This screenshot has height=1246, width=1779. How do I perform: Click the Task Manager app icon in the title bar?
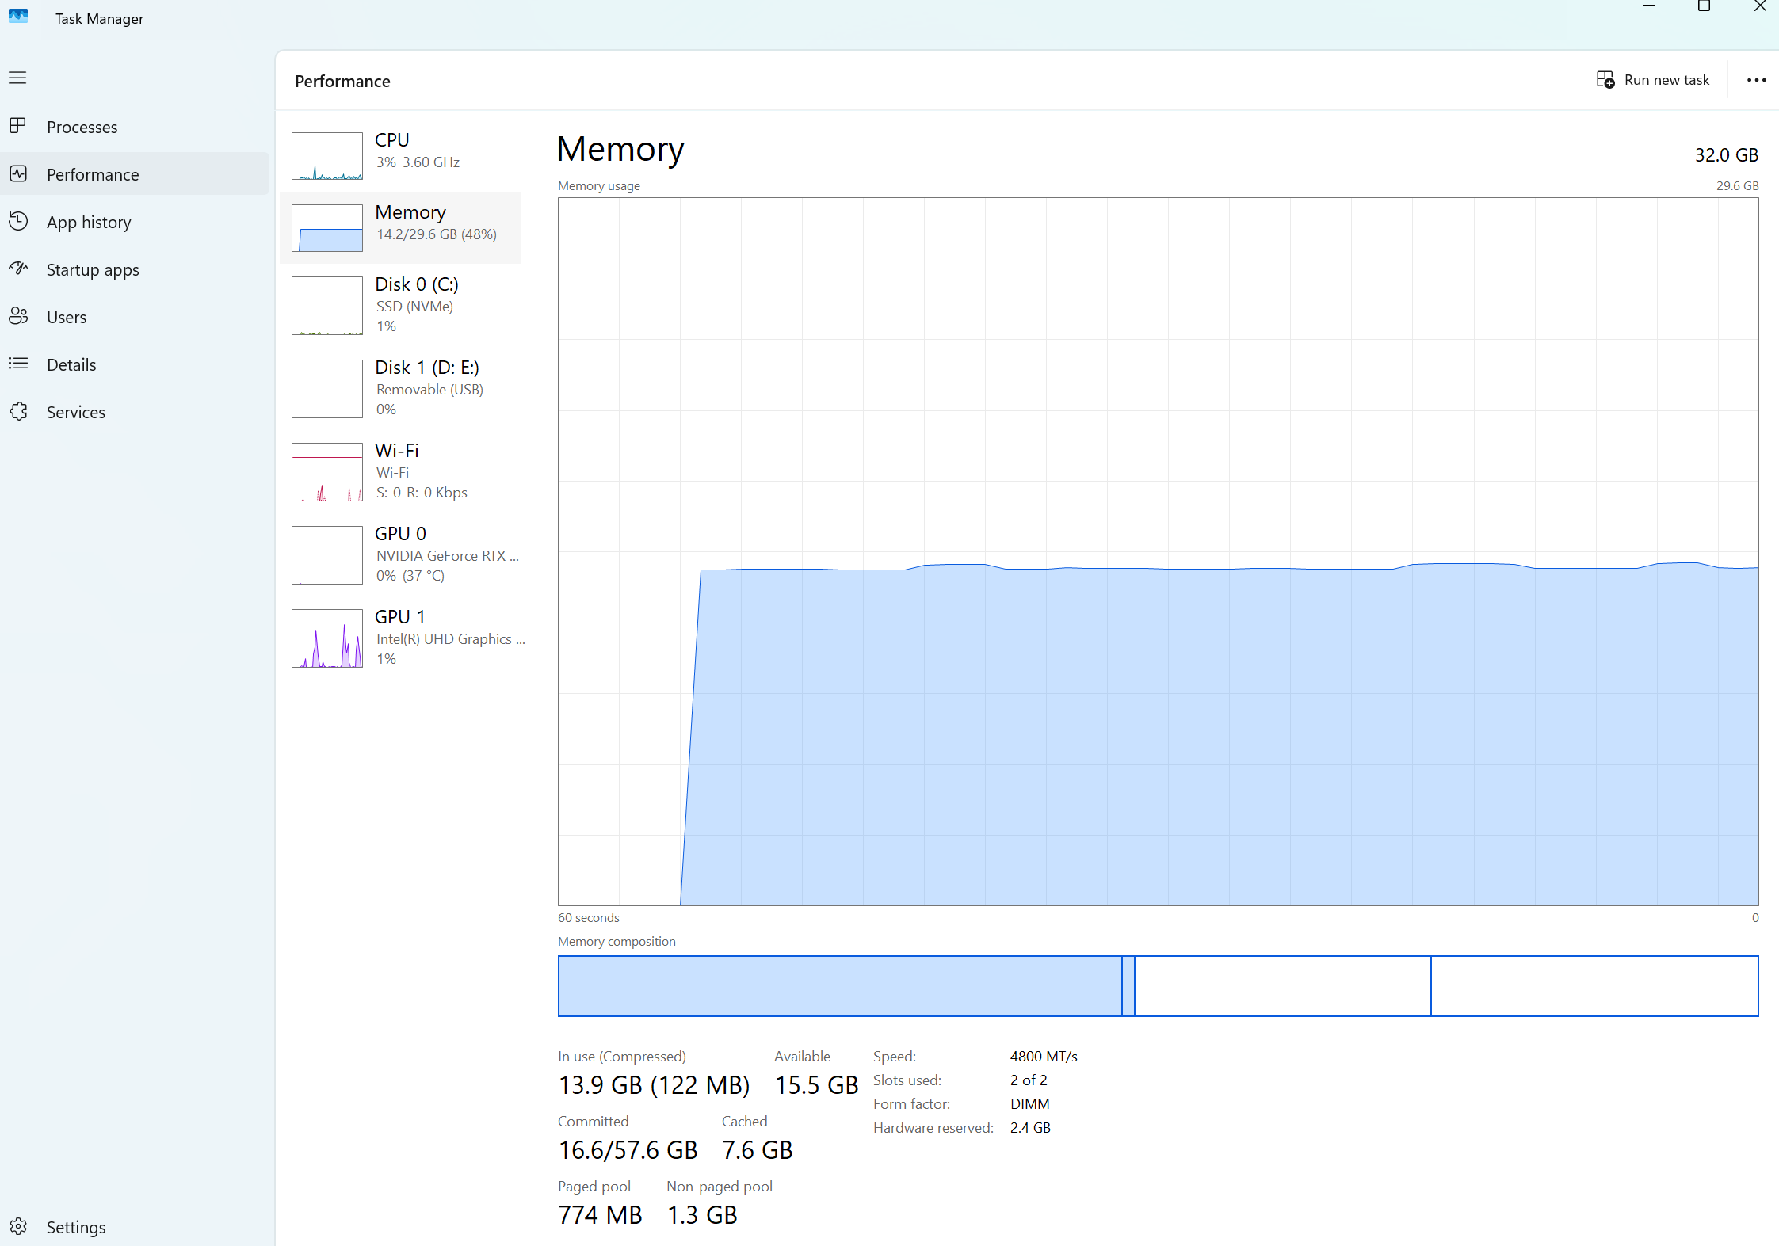point(18,17)
